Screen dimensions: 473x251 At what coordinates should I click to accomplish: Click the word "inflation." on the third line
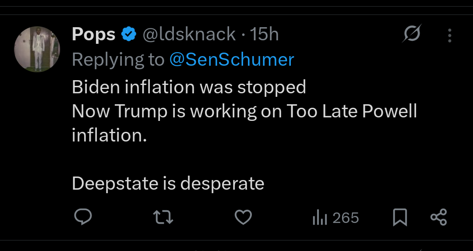109,135
